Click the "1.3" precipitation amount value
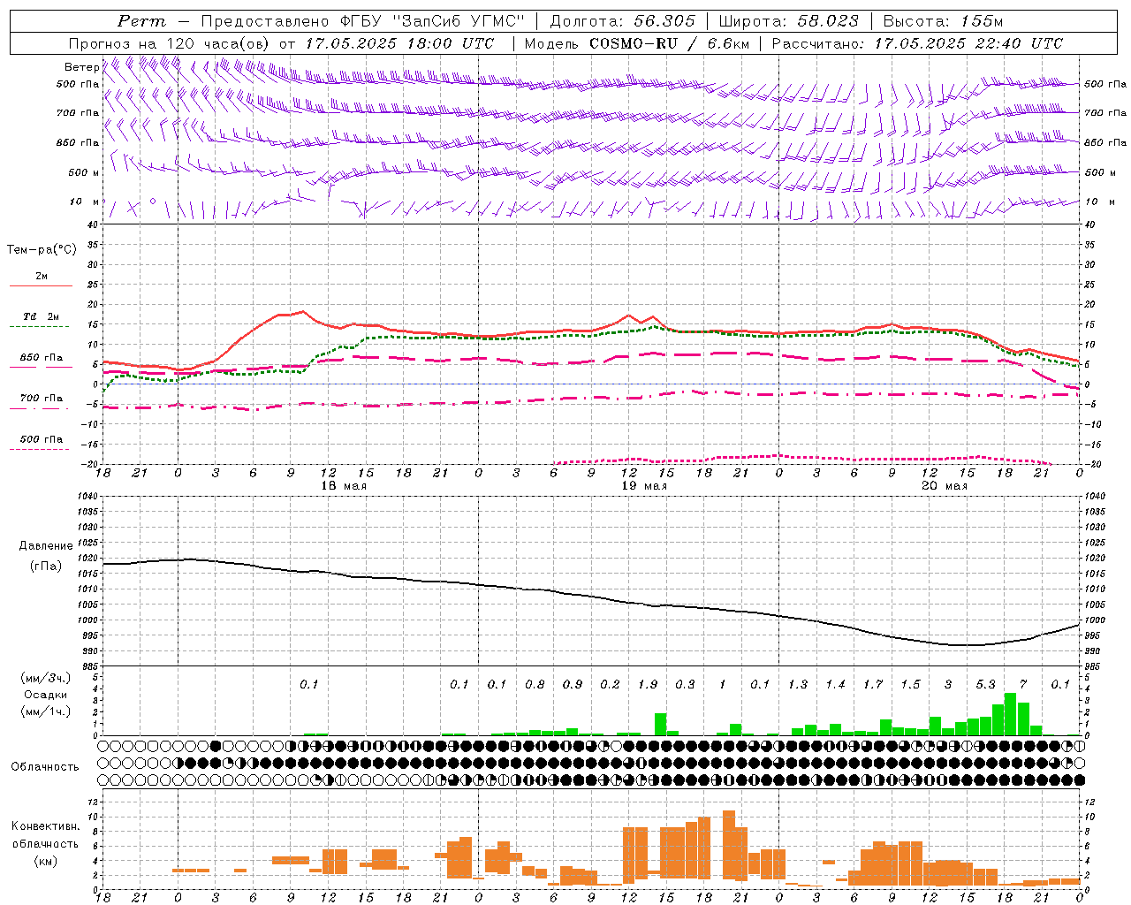The image size is (1131, 905). point(798,684)
